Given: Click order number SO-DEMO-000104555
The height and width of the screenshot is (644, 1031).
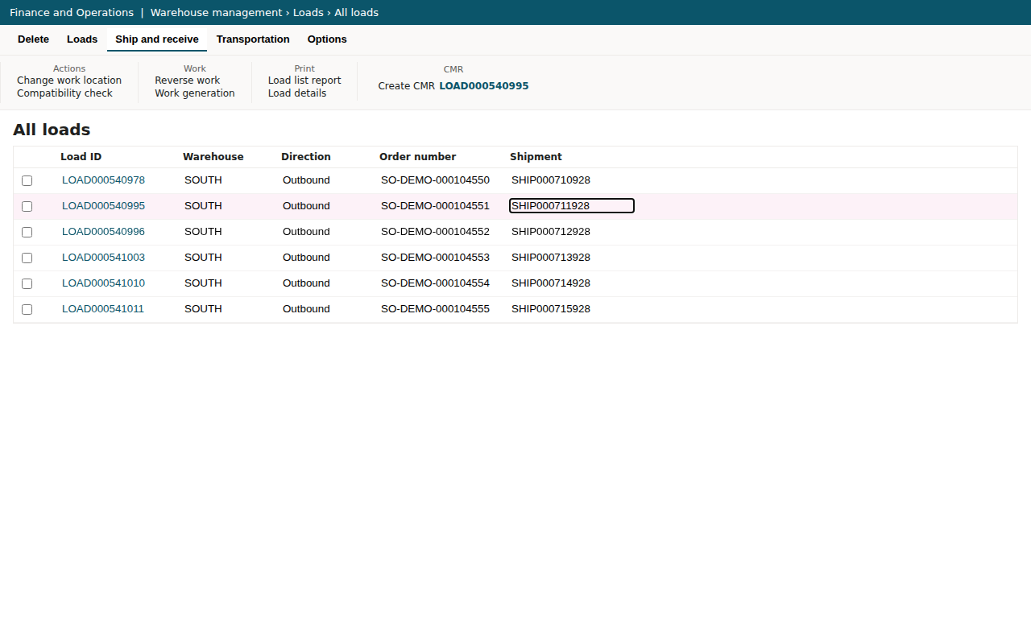Looking at the screenshot, I should pyautogui.click(x=435, y=309).
